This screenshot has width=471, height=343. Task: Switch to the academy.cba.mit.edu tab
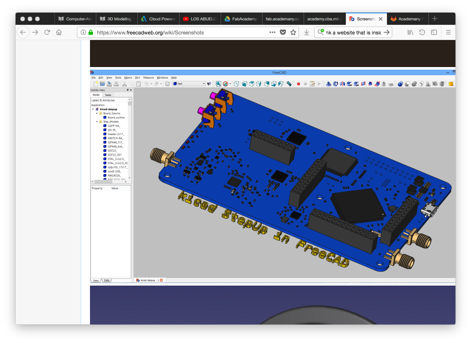tap(324, 19)
